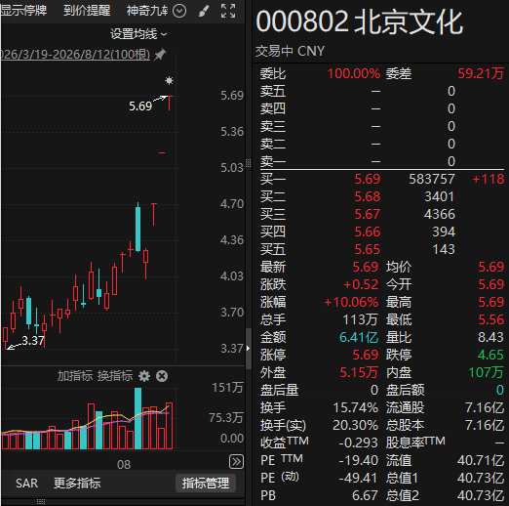Click the PE TTM value -19.40

click(358, 460)
